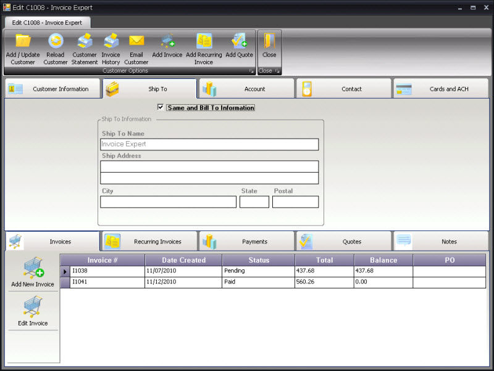This screenshot has height=371, width=494.
Task: Click the date 11/12/2010 cell
Action: coord(183,282)
